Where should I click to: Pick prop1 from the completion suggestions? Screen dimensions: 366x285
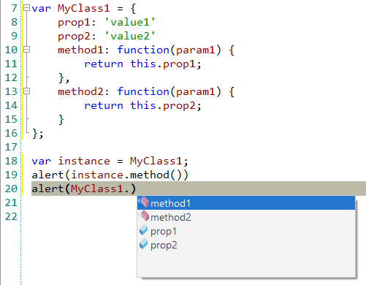246,231
